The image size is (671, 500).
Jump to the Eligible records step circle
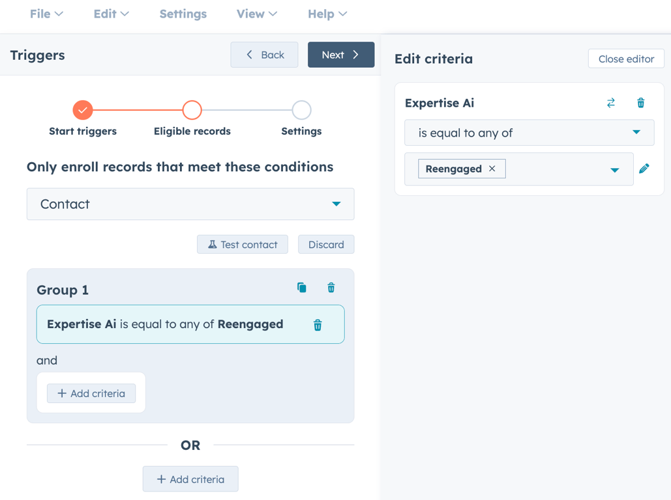[192, 110]
